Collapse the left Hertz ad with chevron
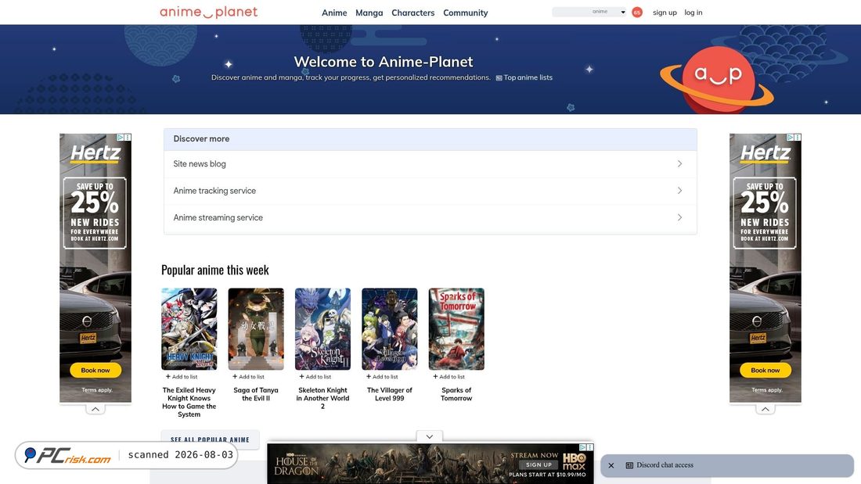Screen dimensions: 861x484 click(95, 410)
